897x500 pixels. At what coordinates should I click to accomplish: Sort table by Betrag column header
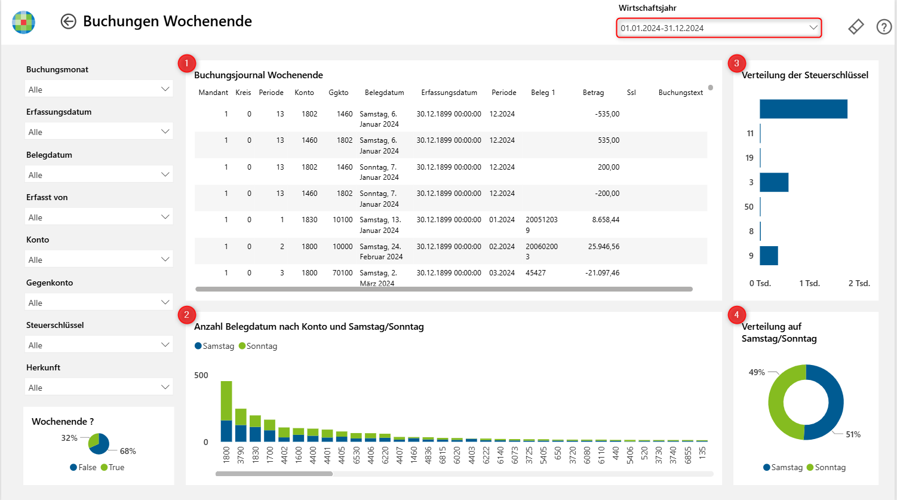coord(593,93)
